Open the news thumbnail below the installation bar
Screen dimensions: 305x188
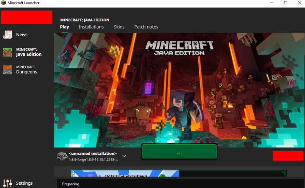coord(125,173)
